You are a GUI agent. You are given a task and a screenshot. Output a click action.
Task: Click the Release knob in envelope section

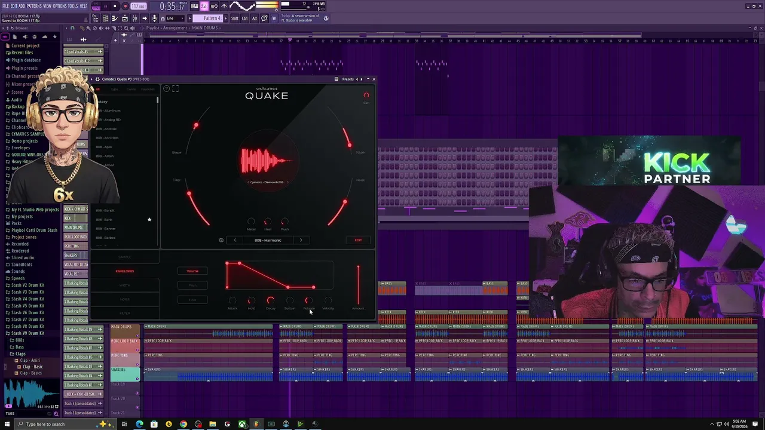click(x=308, y=301)
